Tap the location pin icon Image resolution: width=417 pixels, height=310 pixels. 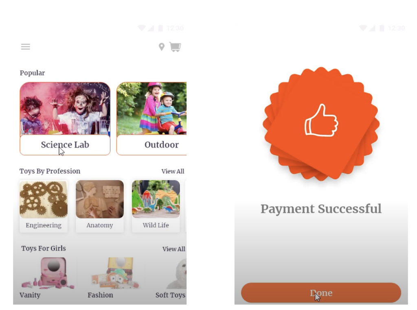coord(161,47)
